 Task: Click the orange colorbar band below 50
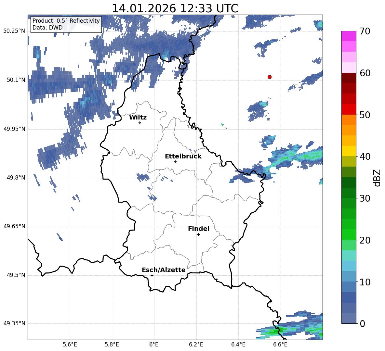[349, 119]
